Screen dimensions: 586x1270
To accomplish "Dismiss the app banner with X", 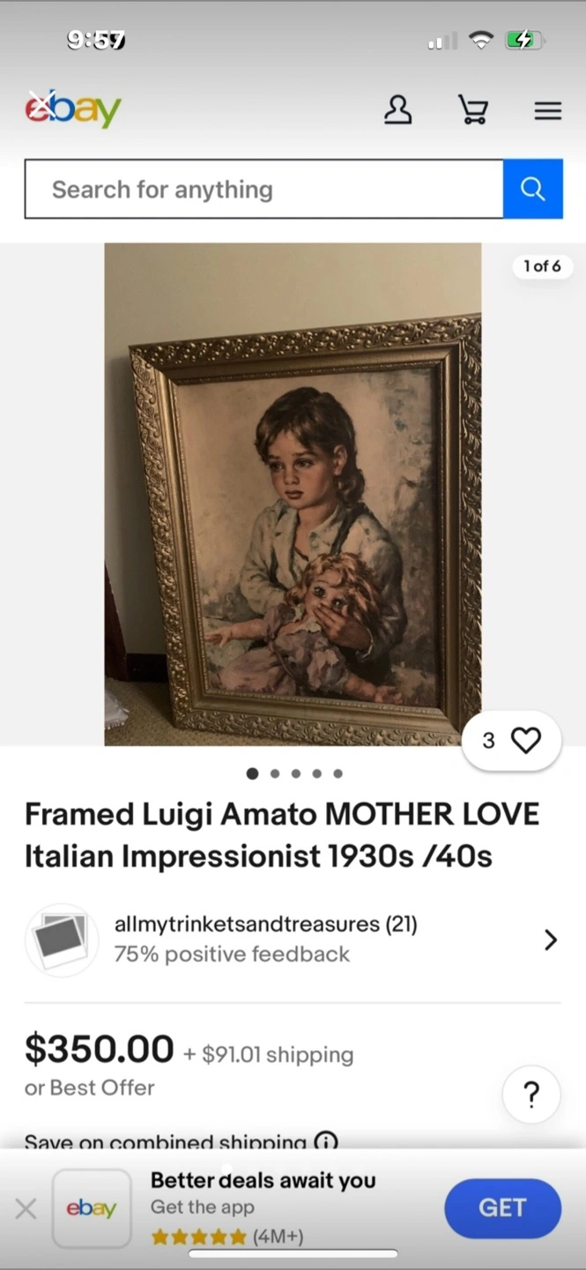I will 26,1208.
